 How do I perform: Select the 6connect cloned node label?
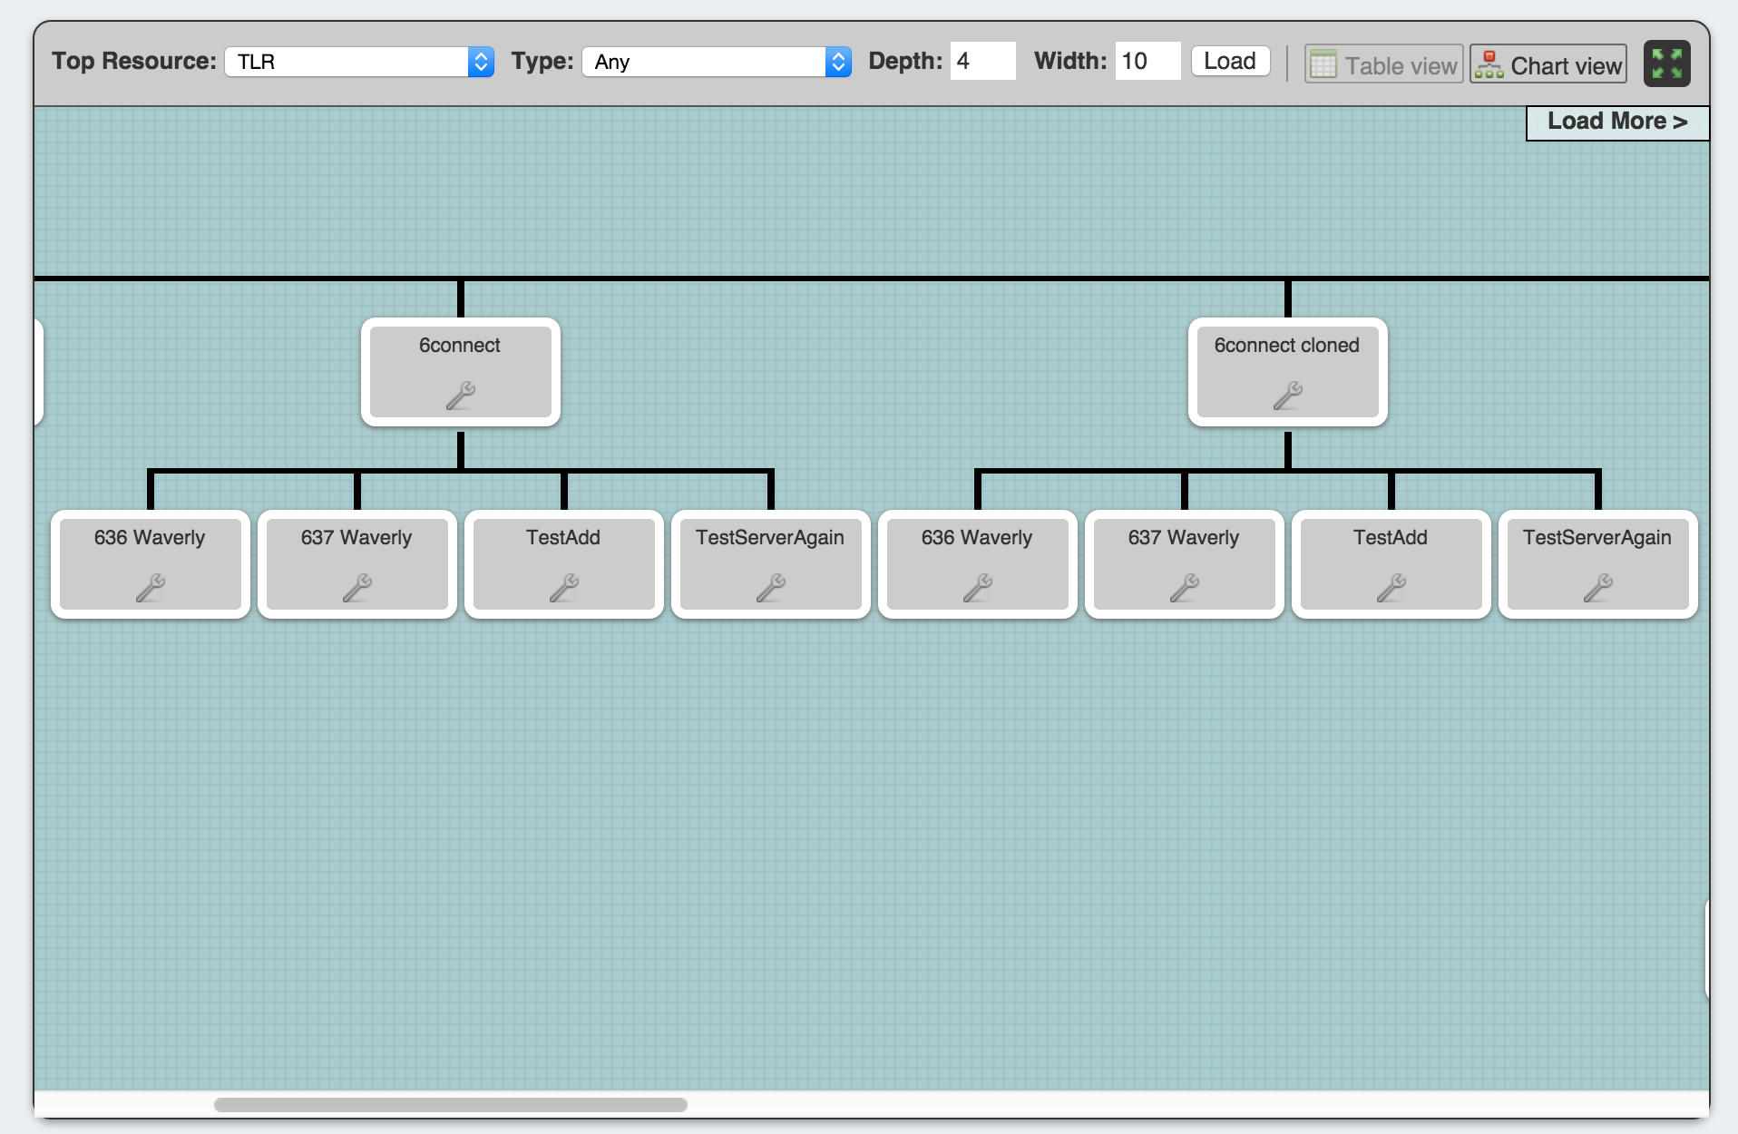click(x=1287, y=346)
